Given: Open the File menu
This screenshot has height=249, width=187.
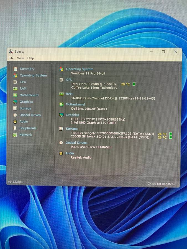Looking at the screenshot, I should [x=11, y=58].
